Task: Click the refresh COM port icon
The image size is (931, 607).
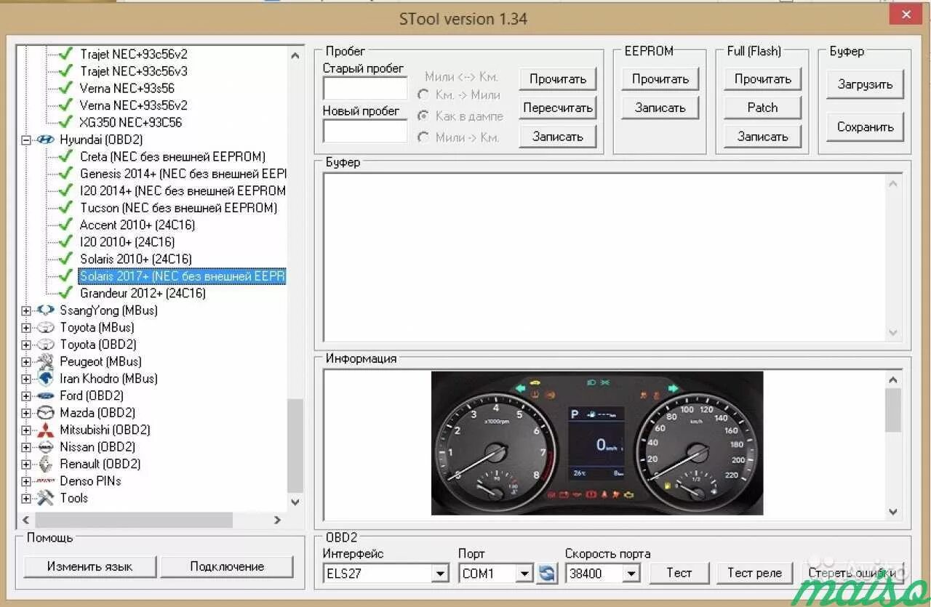Action: [547, 574]
